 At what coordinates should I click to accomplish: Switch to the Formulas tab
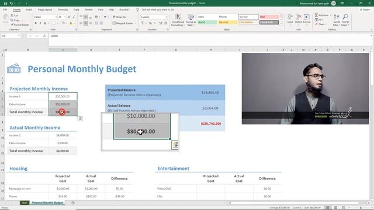tap(63, 10)
